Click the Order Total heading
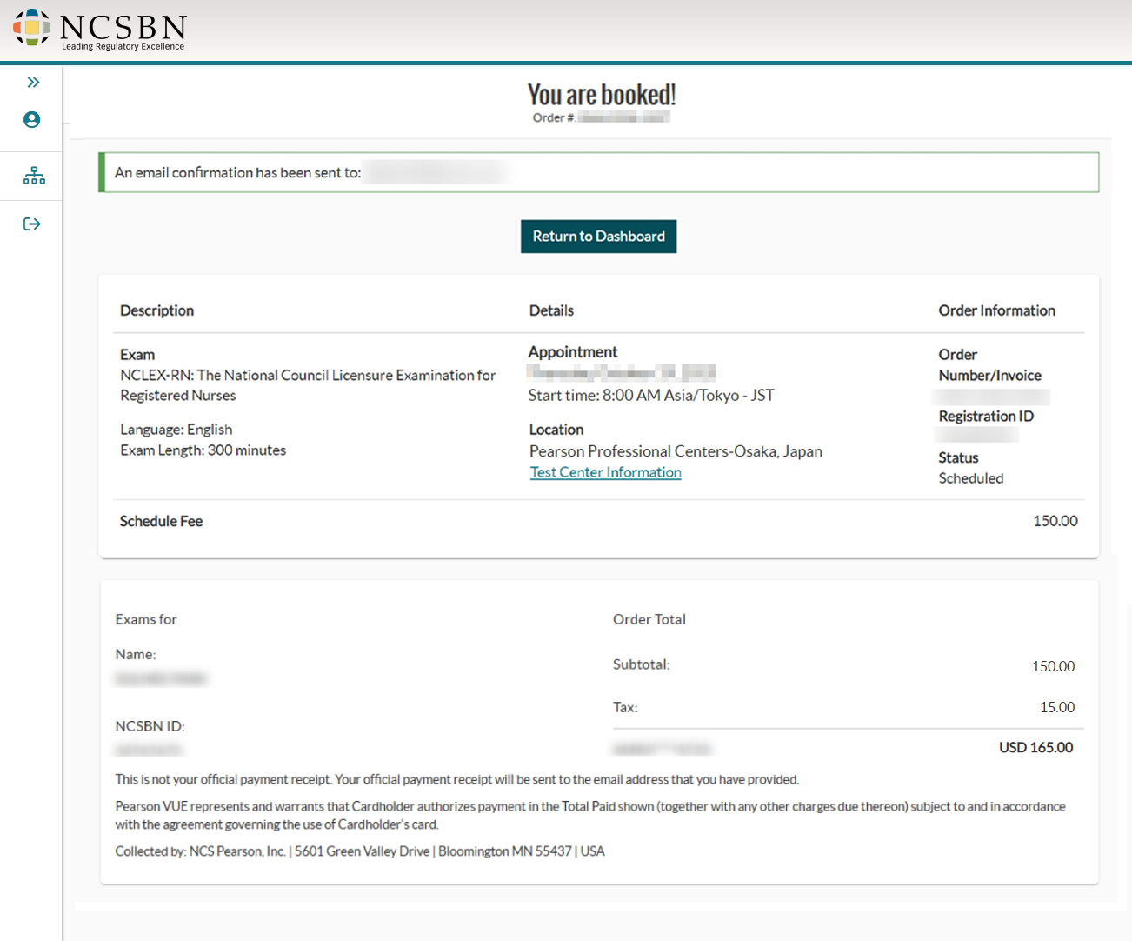 (649, 619)
